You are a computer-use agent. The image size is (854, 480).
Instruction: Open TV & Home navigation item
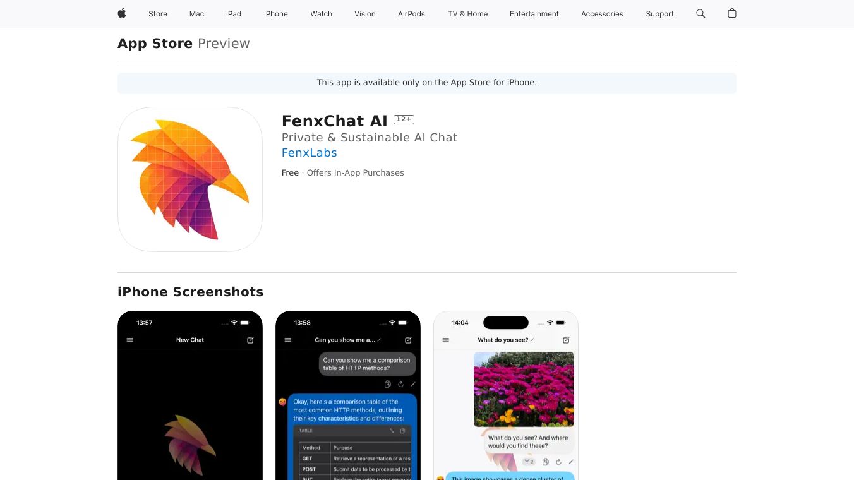coord(468,14)
